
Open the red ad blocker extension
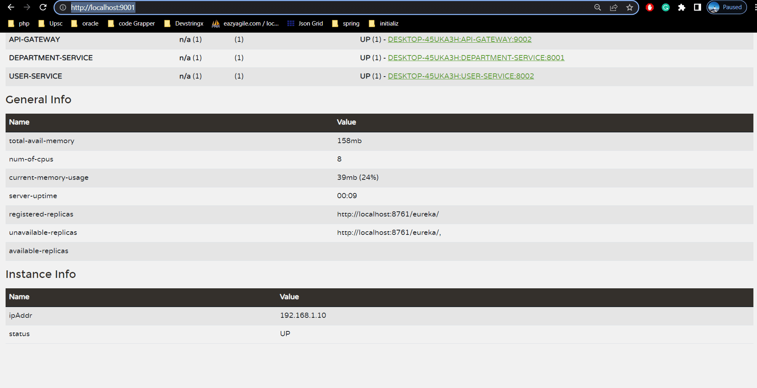[650, 7]
